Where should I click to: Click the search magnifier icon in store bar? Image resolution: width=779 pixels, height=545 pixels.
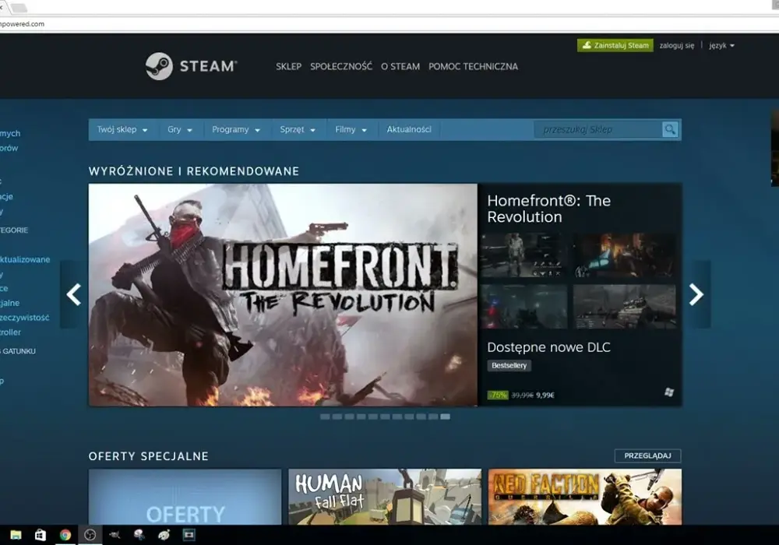point(670,129)
